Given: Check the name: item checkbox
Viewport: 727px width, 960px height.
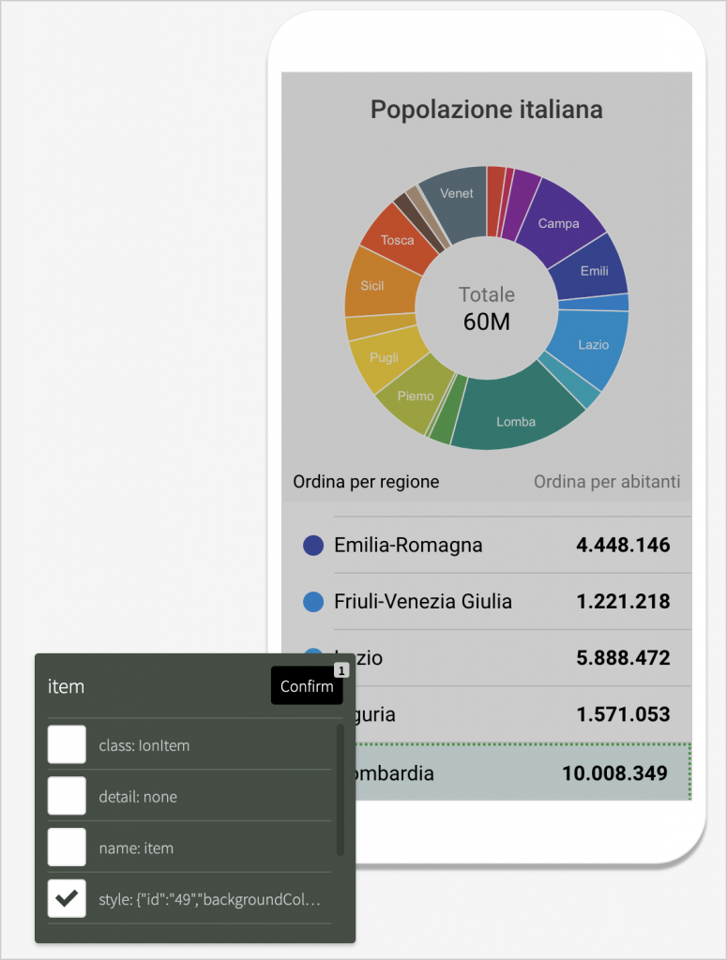Looking at the screenshot, I should point(67,847).
